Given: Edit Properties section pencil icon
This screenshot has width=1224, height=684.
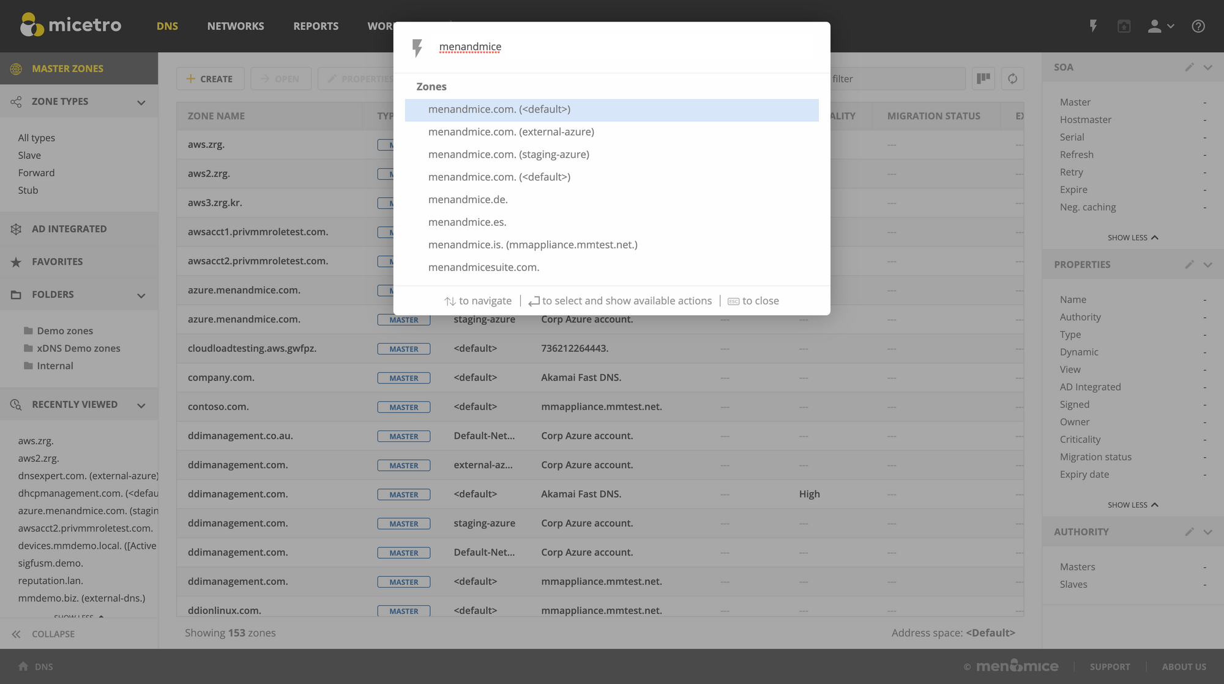Looking at the screenshot, I should (x=1189, y=264).
